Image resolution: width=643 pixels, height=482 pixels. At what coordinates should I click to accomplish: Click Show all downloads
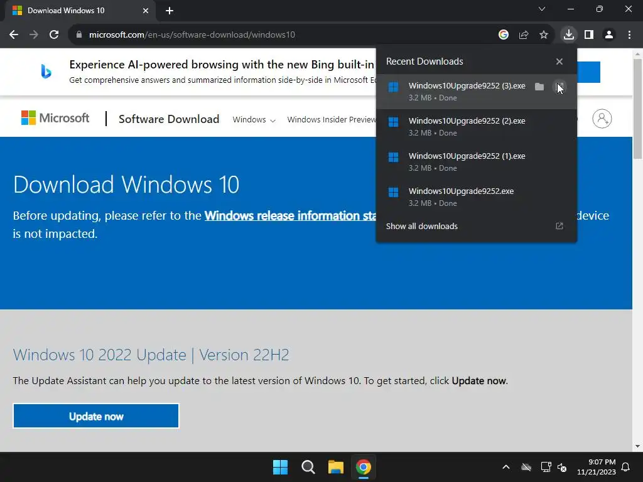tap(421, 226)
